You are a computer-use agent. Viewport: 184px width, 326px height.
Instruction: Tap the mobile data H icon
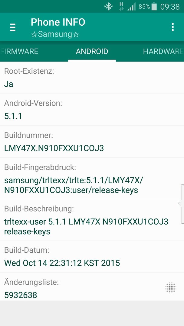click(x=121, y=6)
